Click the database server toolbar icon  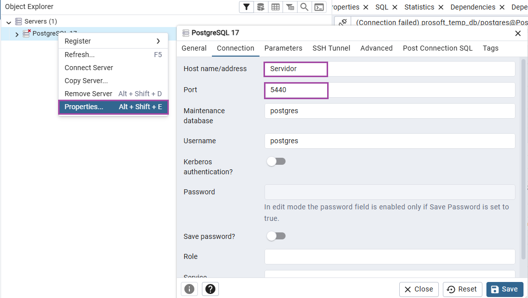(260, 7)
